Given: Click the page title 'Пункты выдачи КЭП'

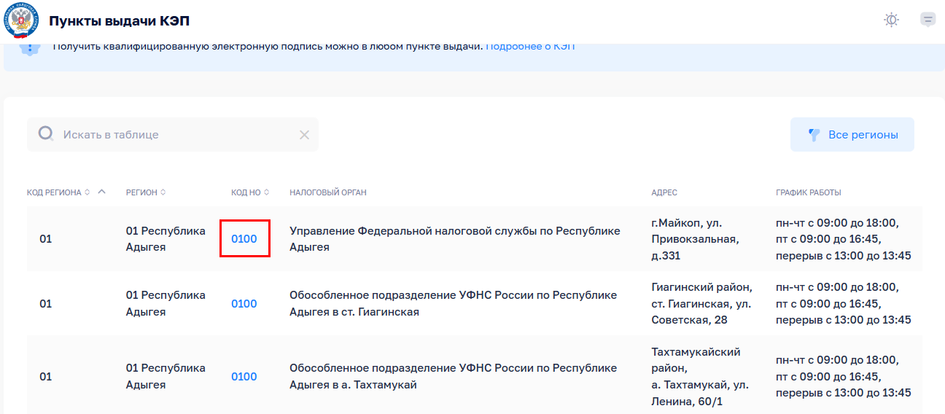Looking at the screenshot, I should (x=119, y=20).
